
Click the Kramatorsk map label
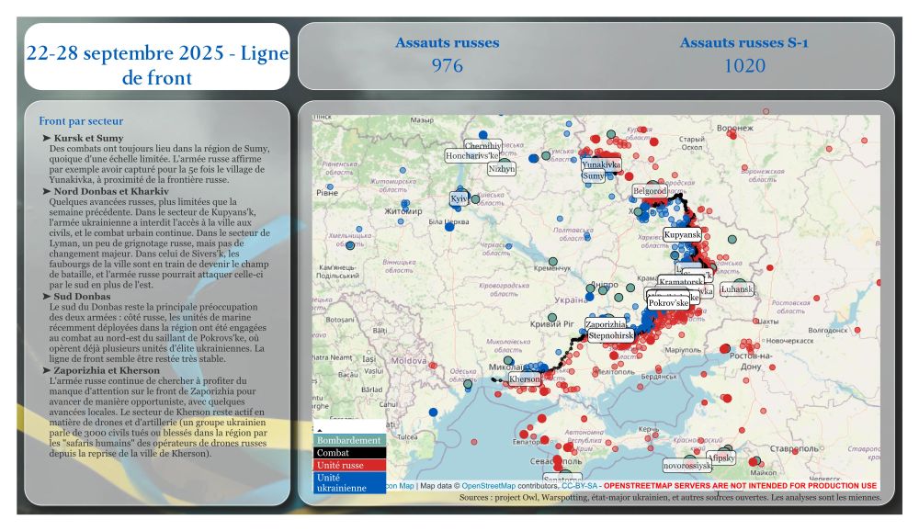coord(680,281)
